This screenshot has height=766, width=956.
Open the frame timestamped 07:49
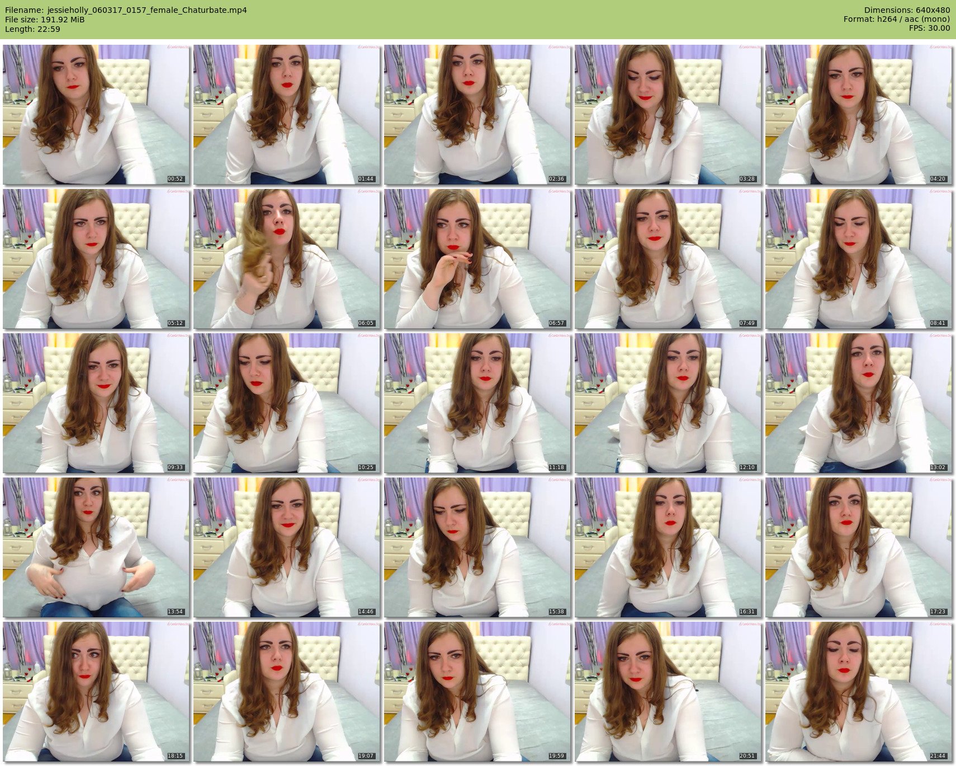(668, 259)
